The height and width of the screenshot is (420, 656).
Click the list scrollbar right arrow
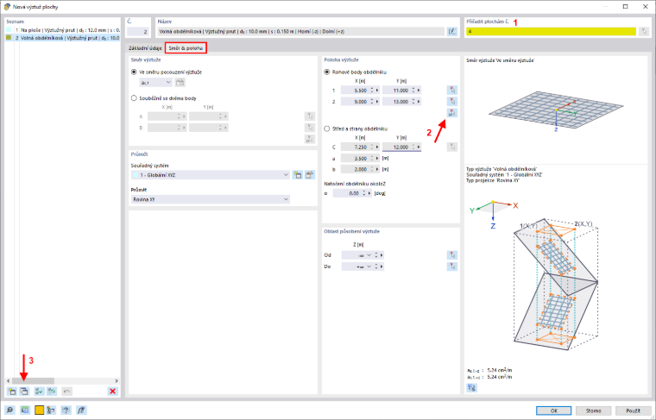(117, 380)
